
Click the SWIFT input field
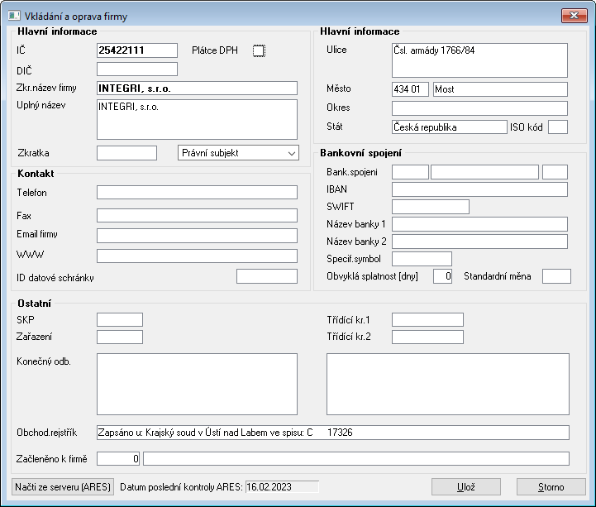(x=431, y=207)
